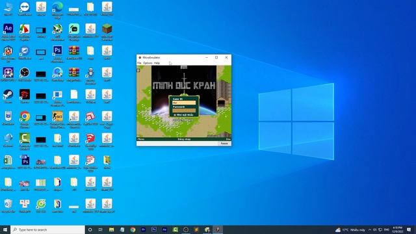Select the This PC desktop icon

[8, 8]
